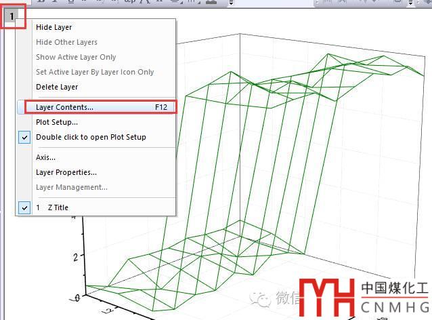Click Layer Management entry
Image resolution: width=432 pixels, height=320 pixels.
pyautogui.click(x=72, y=187)
